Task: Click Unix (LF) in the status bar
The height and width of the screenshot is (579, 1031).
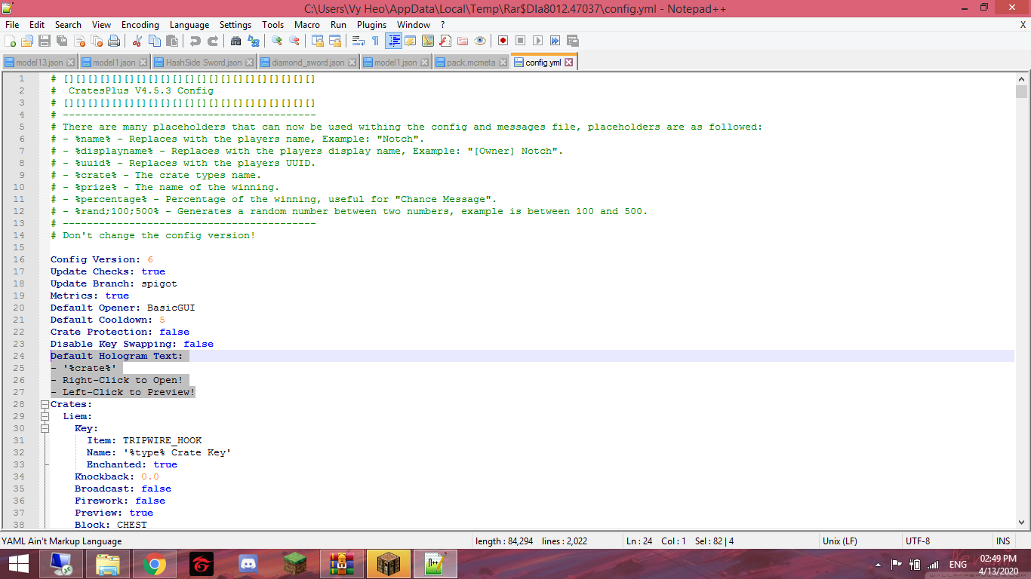Action: click(839, 541)
